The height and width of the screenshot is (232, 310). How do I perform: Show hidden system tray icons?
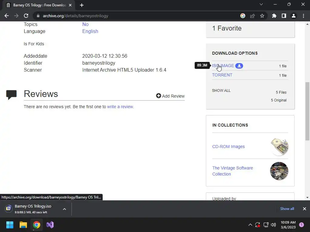click(250, 225)
